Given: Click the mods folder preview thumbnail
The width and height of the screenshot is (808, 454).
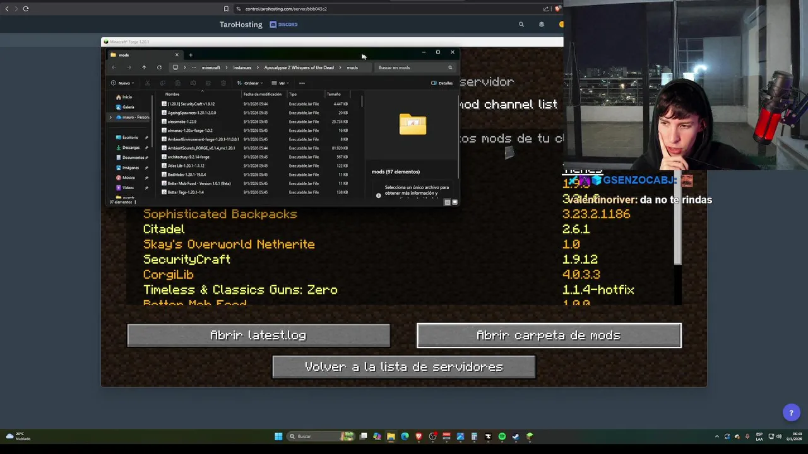Looking at the screenshot, I should 413,124.
